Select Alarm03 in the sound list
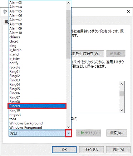Image resolution: width=133 pixels, height=156 pixels. pyautogui.click(x=38, y=3)
